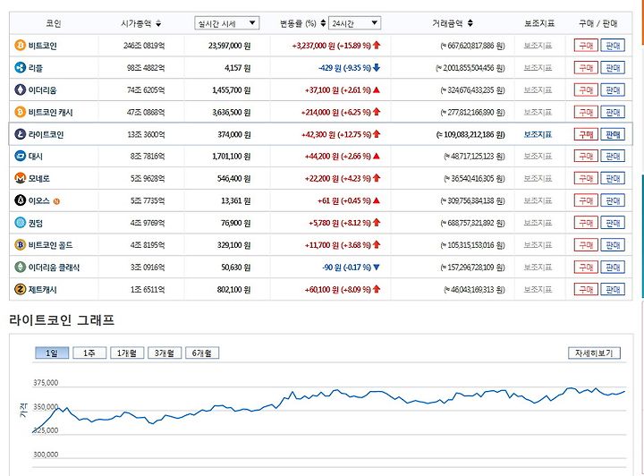The image size is (644, 476).
Task: Click 판매 for 대시
Action: coord(613,156)
